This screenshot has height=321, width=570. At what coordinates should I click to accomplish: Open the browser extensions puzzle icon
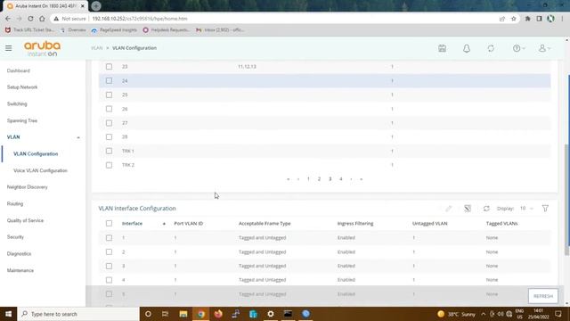tap(527, 19)
